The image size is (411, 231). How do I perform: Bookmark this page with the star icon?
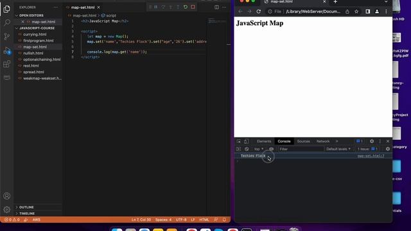click(x=356, y=12)
